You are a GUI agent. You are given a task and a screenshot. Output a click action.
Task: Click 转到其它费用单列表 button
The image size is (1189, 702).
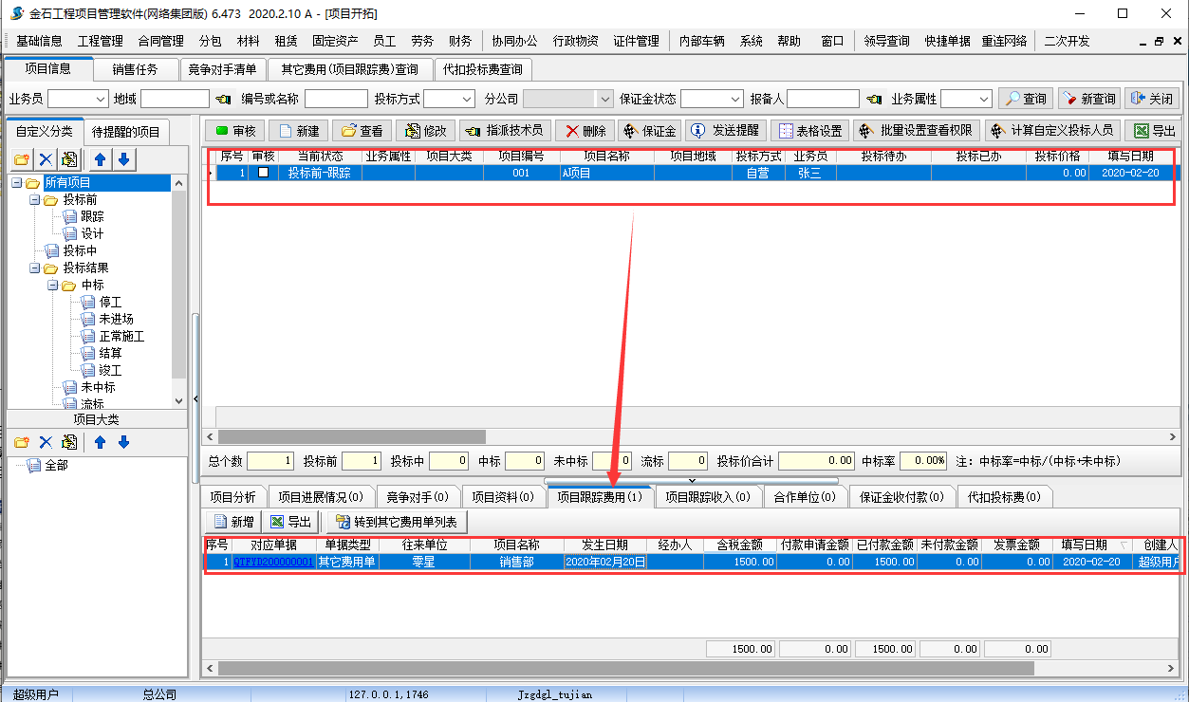(x=396, y=522)
